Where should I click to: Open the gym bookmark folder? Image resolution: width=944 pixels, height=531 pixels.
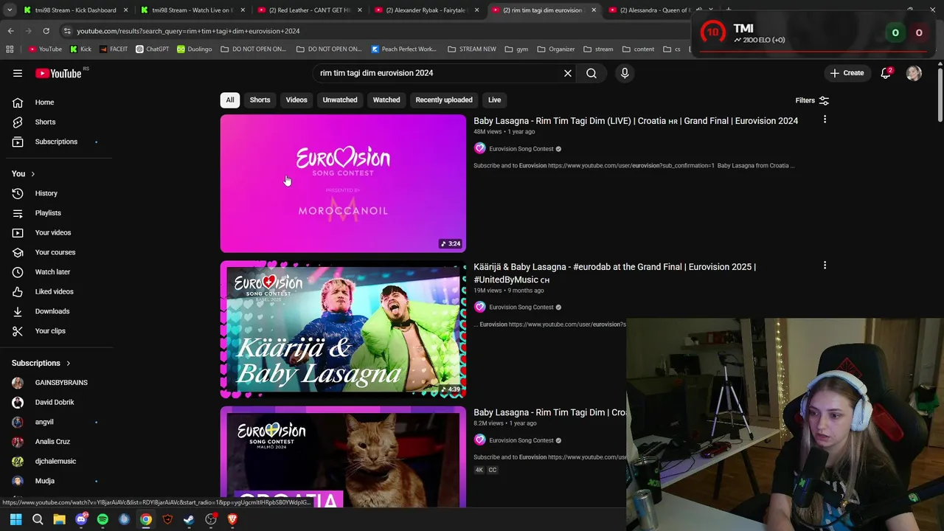pyautogui.click(x=516, y=49)
